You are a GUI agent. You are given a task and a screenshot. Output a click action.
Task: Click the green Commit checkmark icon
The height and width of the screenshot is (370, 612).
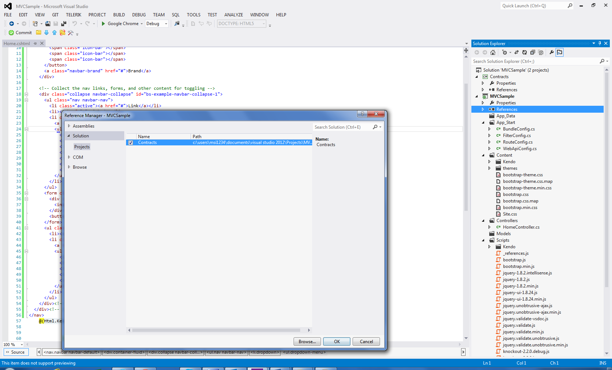(11, 33)
